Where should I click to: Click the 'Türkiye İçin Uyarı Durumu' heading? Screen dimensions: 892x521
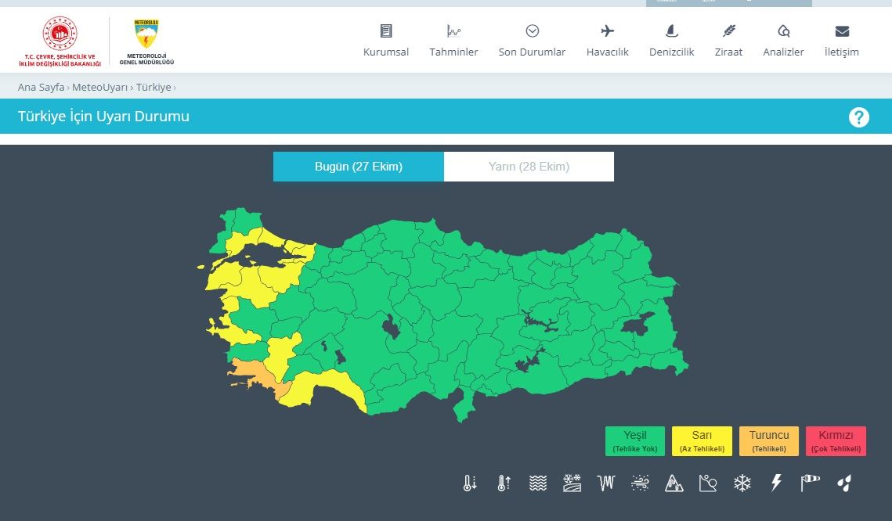click(103, 117)
